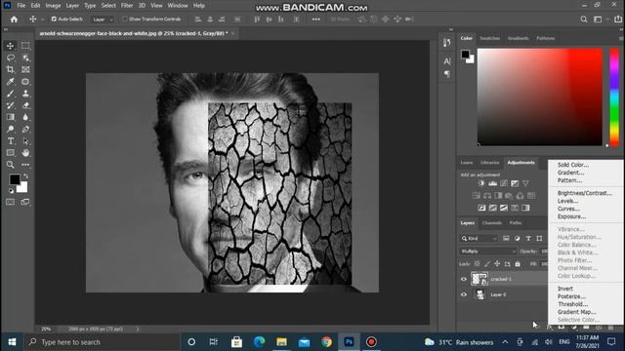Toggle lock image pixels brush icon
625x351 pixels.
[487, 264]
